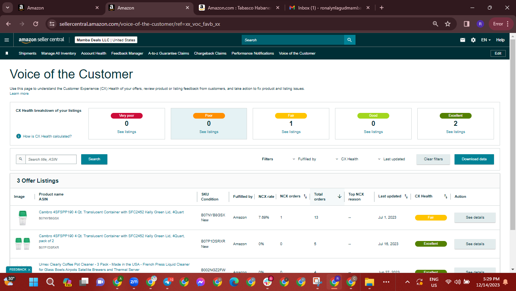516x291 pixels.
Task: Open Chrome zoom magnifier in address bar
Action: [x=436, y=24]
